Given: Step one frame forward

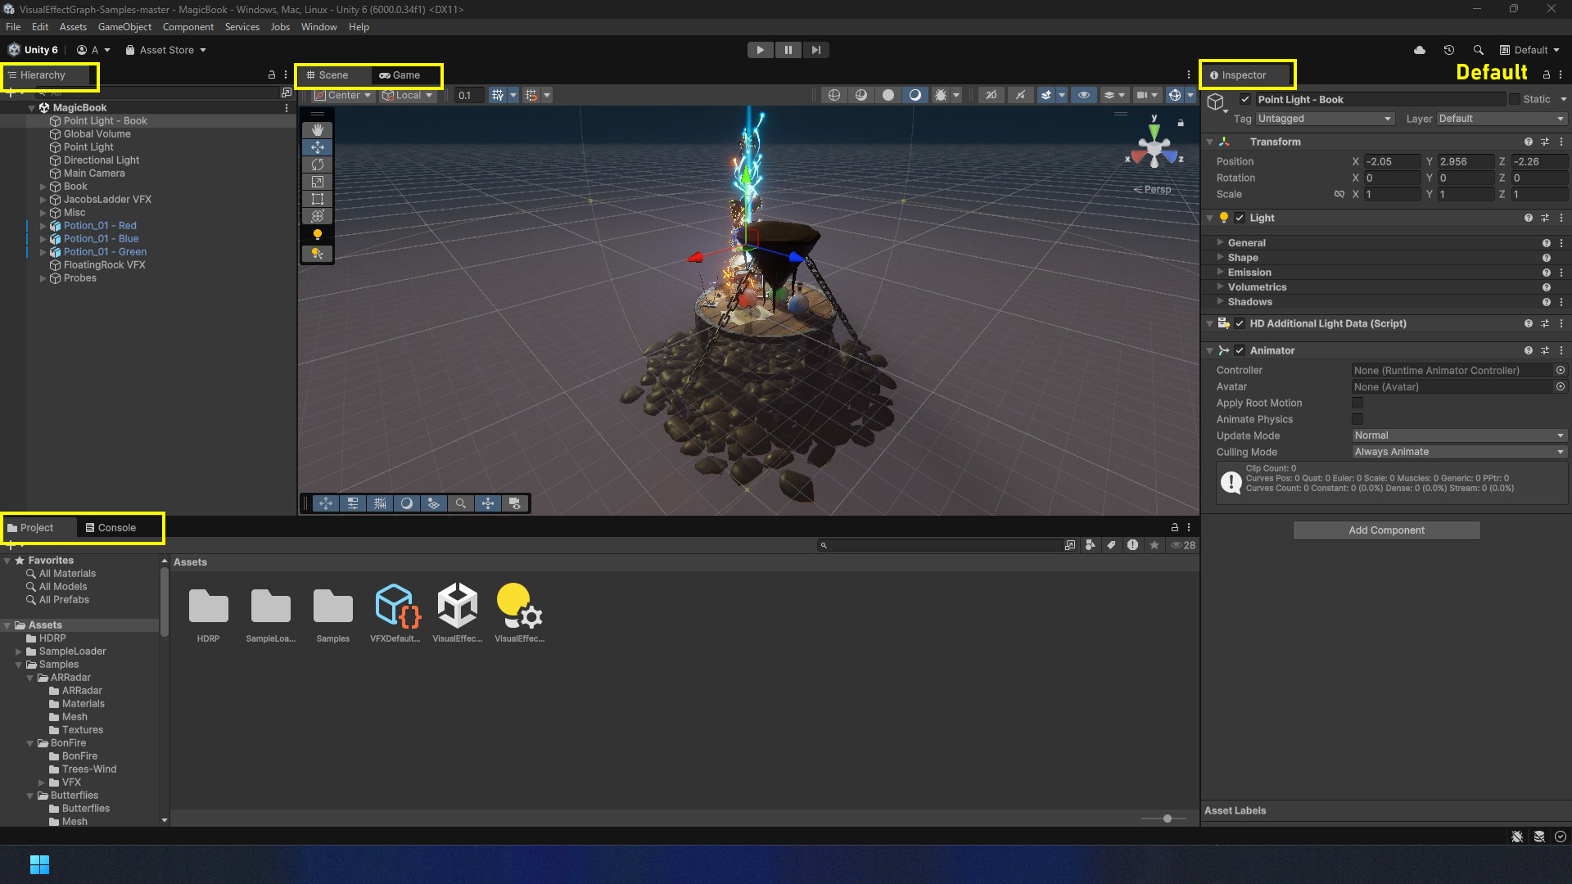Looking at the screenshot, I should [816, 50].
